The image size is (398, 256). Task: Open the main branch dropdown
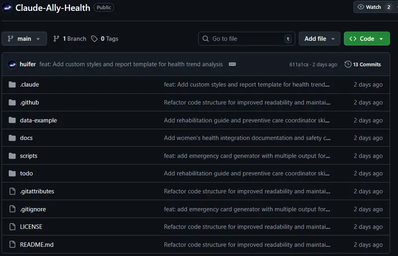[x=24, y=39]
